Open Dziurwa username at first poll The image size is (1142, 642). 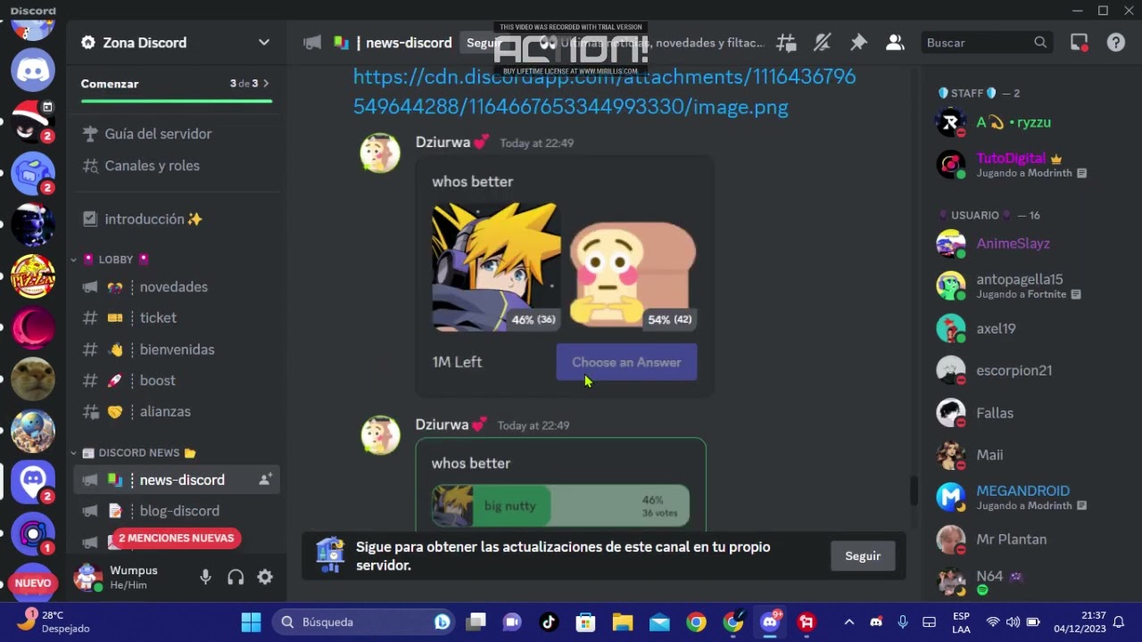click(x=443, y=142)
